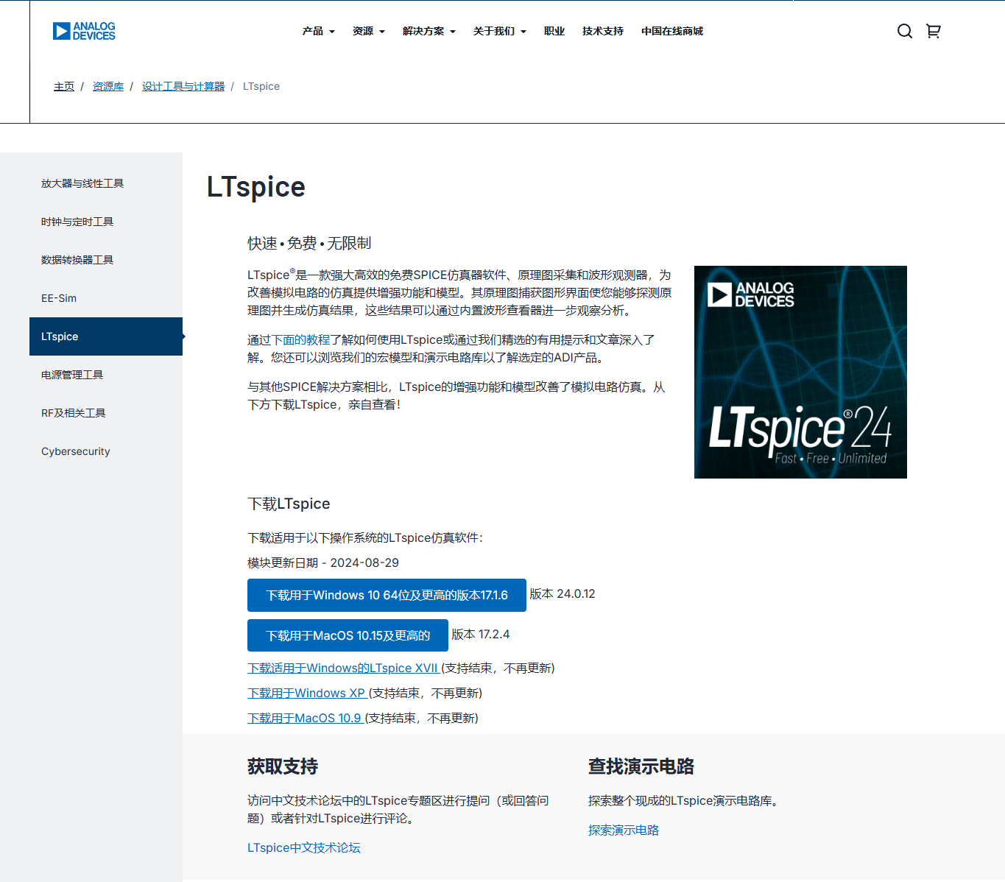Click the LTspice 24 product image
This screenshot has height=882, width=1005.
(x=800, y=372)
